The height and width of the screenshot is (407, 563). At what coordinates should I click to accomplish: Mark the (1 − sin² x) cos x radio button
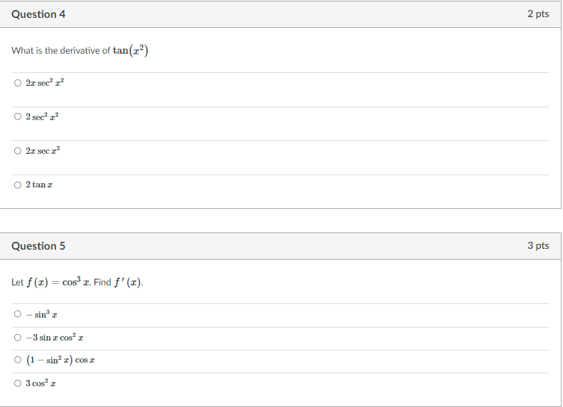click(18, 360)
